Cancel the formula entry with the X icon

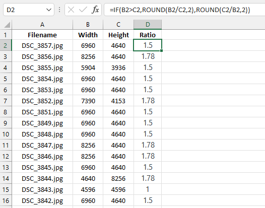coord(71,10)
